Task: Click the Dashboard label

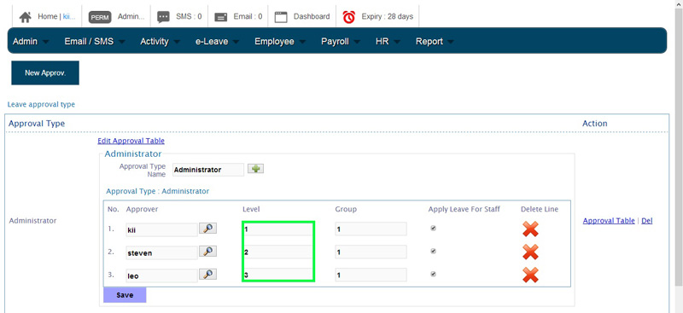Action: tap(312, 16)
